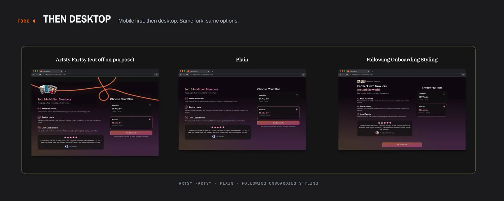
Task: Select Monthly plan radio in Artsty Fartsy mockup
Action: 150,105
